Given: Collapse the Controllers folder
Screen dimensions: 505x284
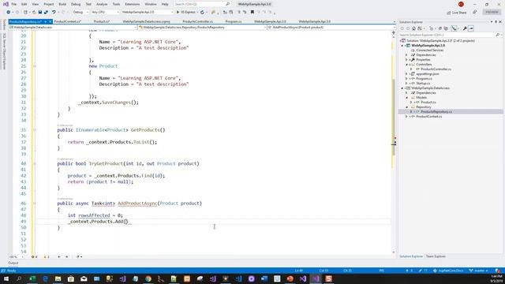Looking at the screenshot, I should point(406,65).
